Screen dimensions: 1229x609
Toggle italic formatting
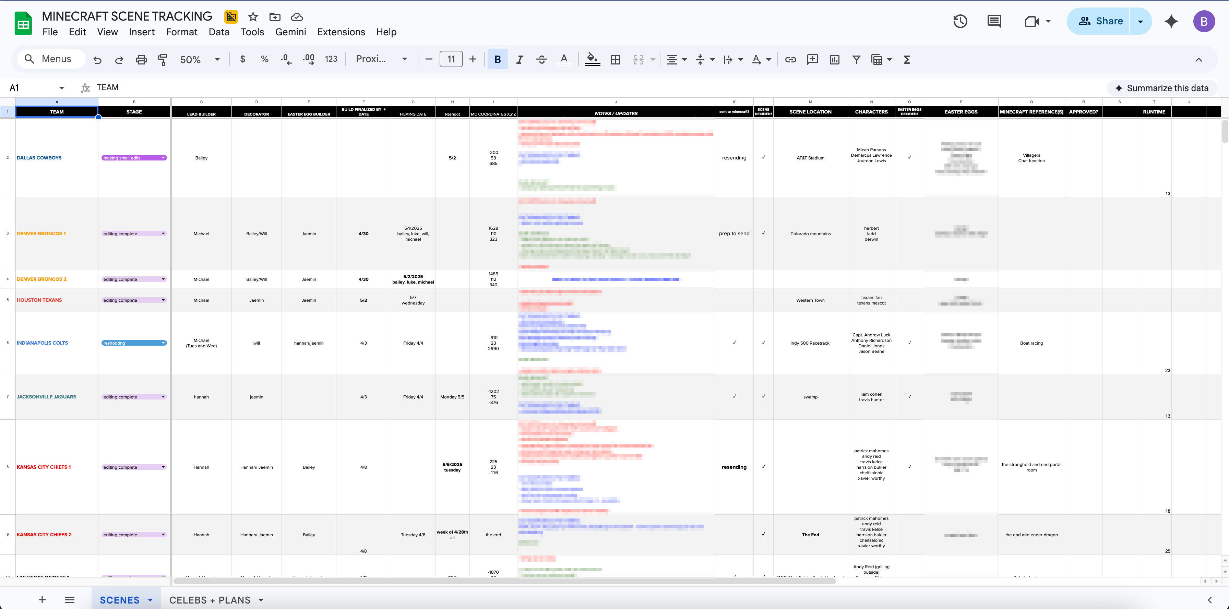point(520,59)
